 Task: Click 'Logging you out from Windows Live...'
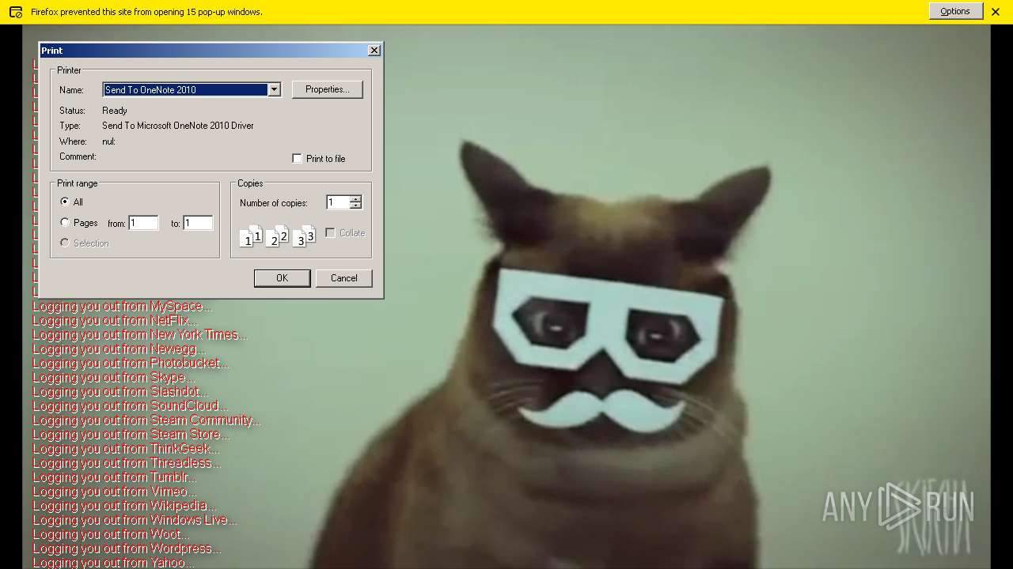click(135, 520)
